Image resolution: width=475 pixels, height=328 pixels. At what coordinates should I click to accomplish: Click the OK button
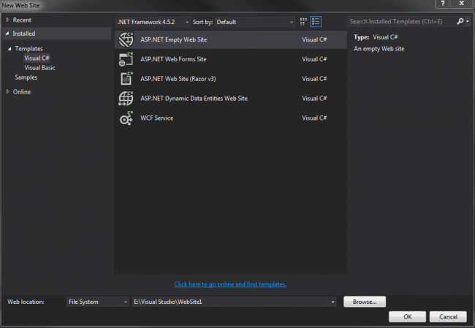point(408,316)
